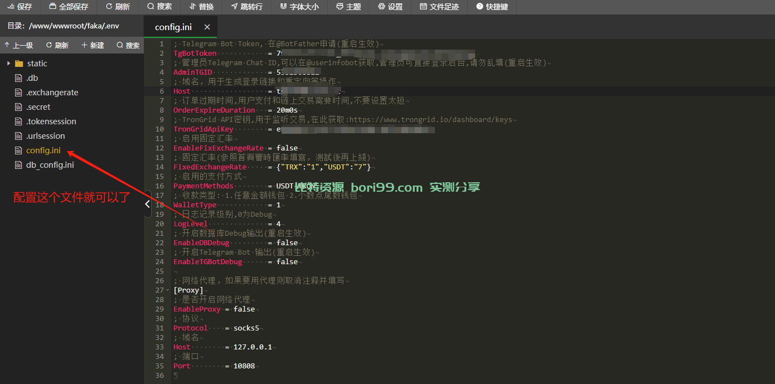The image size is (775, 384).
Task: Click the TronGridApiKey key on line 10
Action: coord(204,129)
